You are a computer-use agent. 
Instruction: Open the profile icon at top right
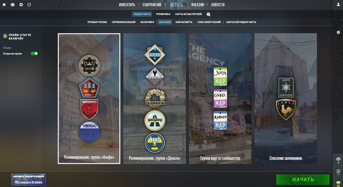click(x=338, y=5)
